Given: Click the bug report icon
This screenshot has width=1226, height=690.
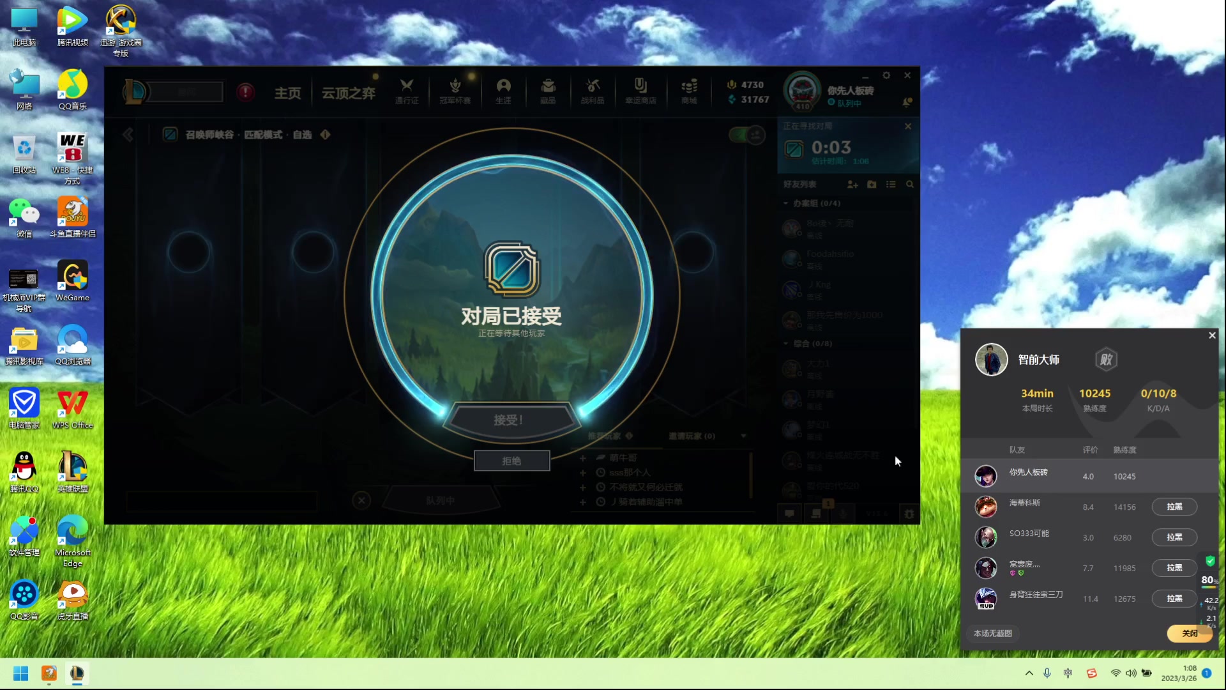Looking at the screenshot, I should click(x=909, y=513).
